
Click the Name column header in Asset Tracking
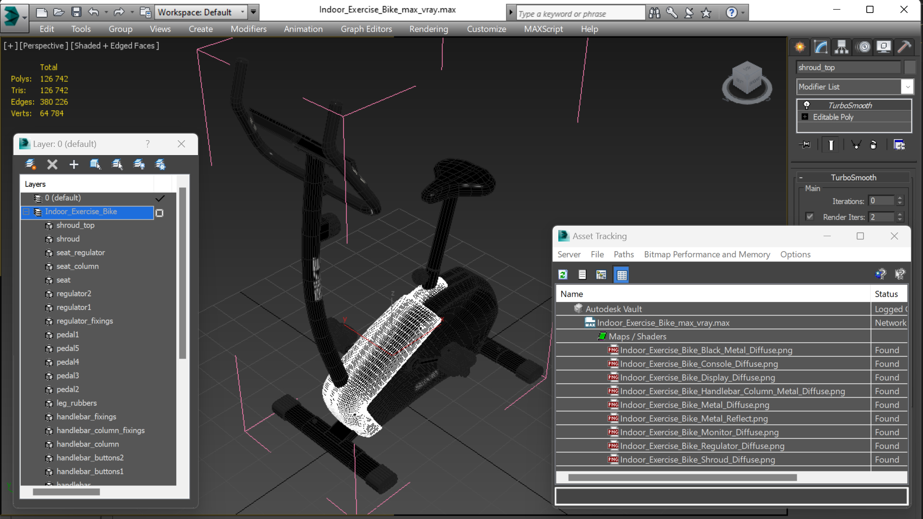[x=713, y=294]
